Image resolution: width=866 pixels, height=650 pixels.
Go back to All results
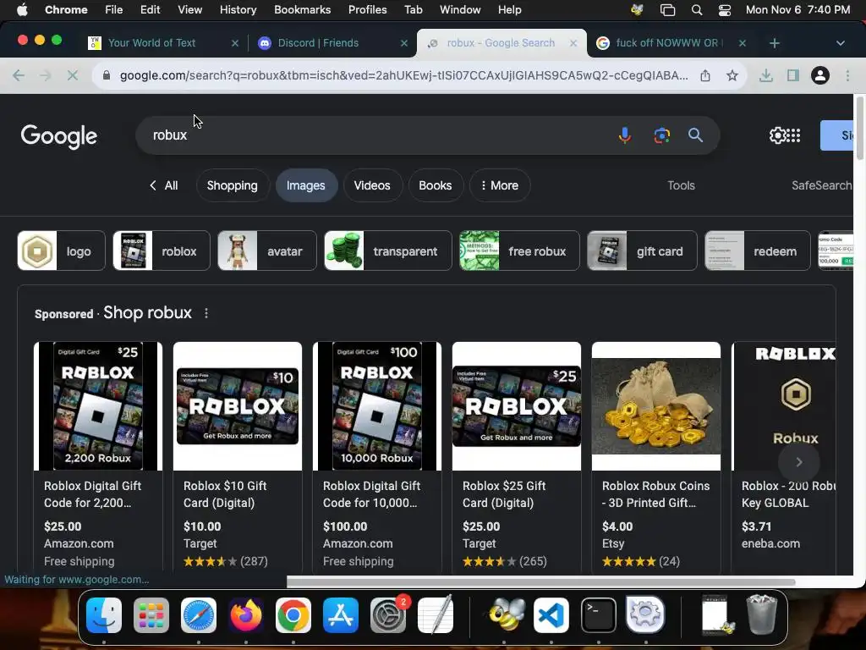(164, 185)
